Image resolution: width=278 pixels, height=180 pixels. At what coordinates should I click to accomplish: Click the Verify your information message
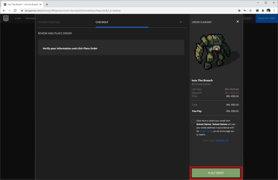coord(70,48)
